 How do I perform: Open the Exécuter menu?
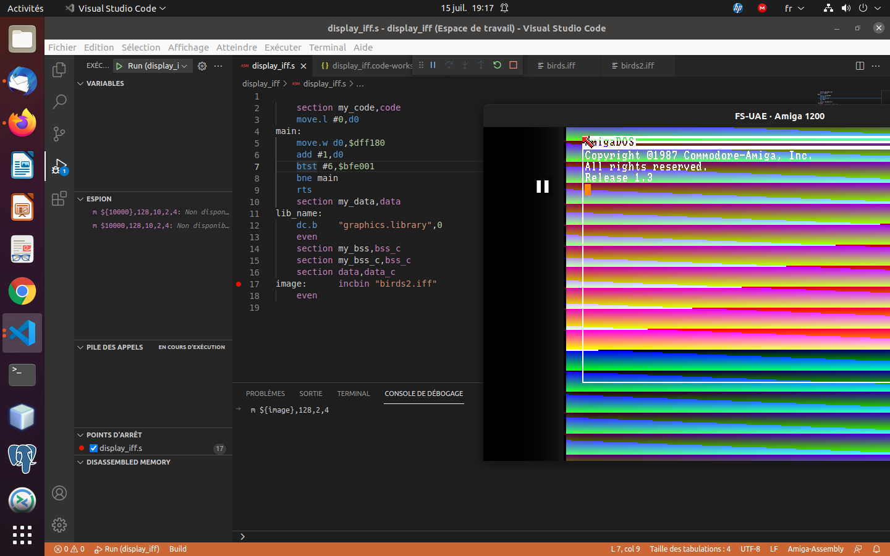[283, 48]
